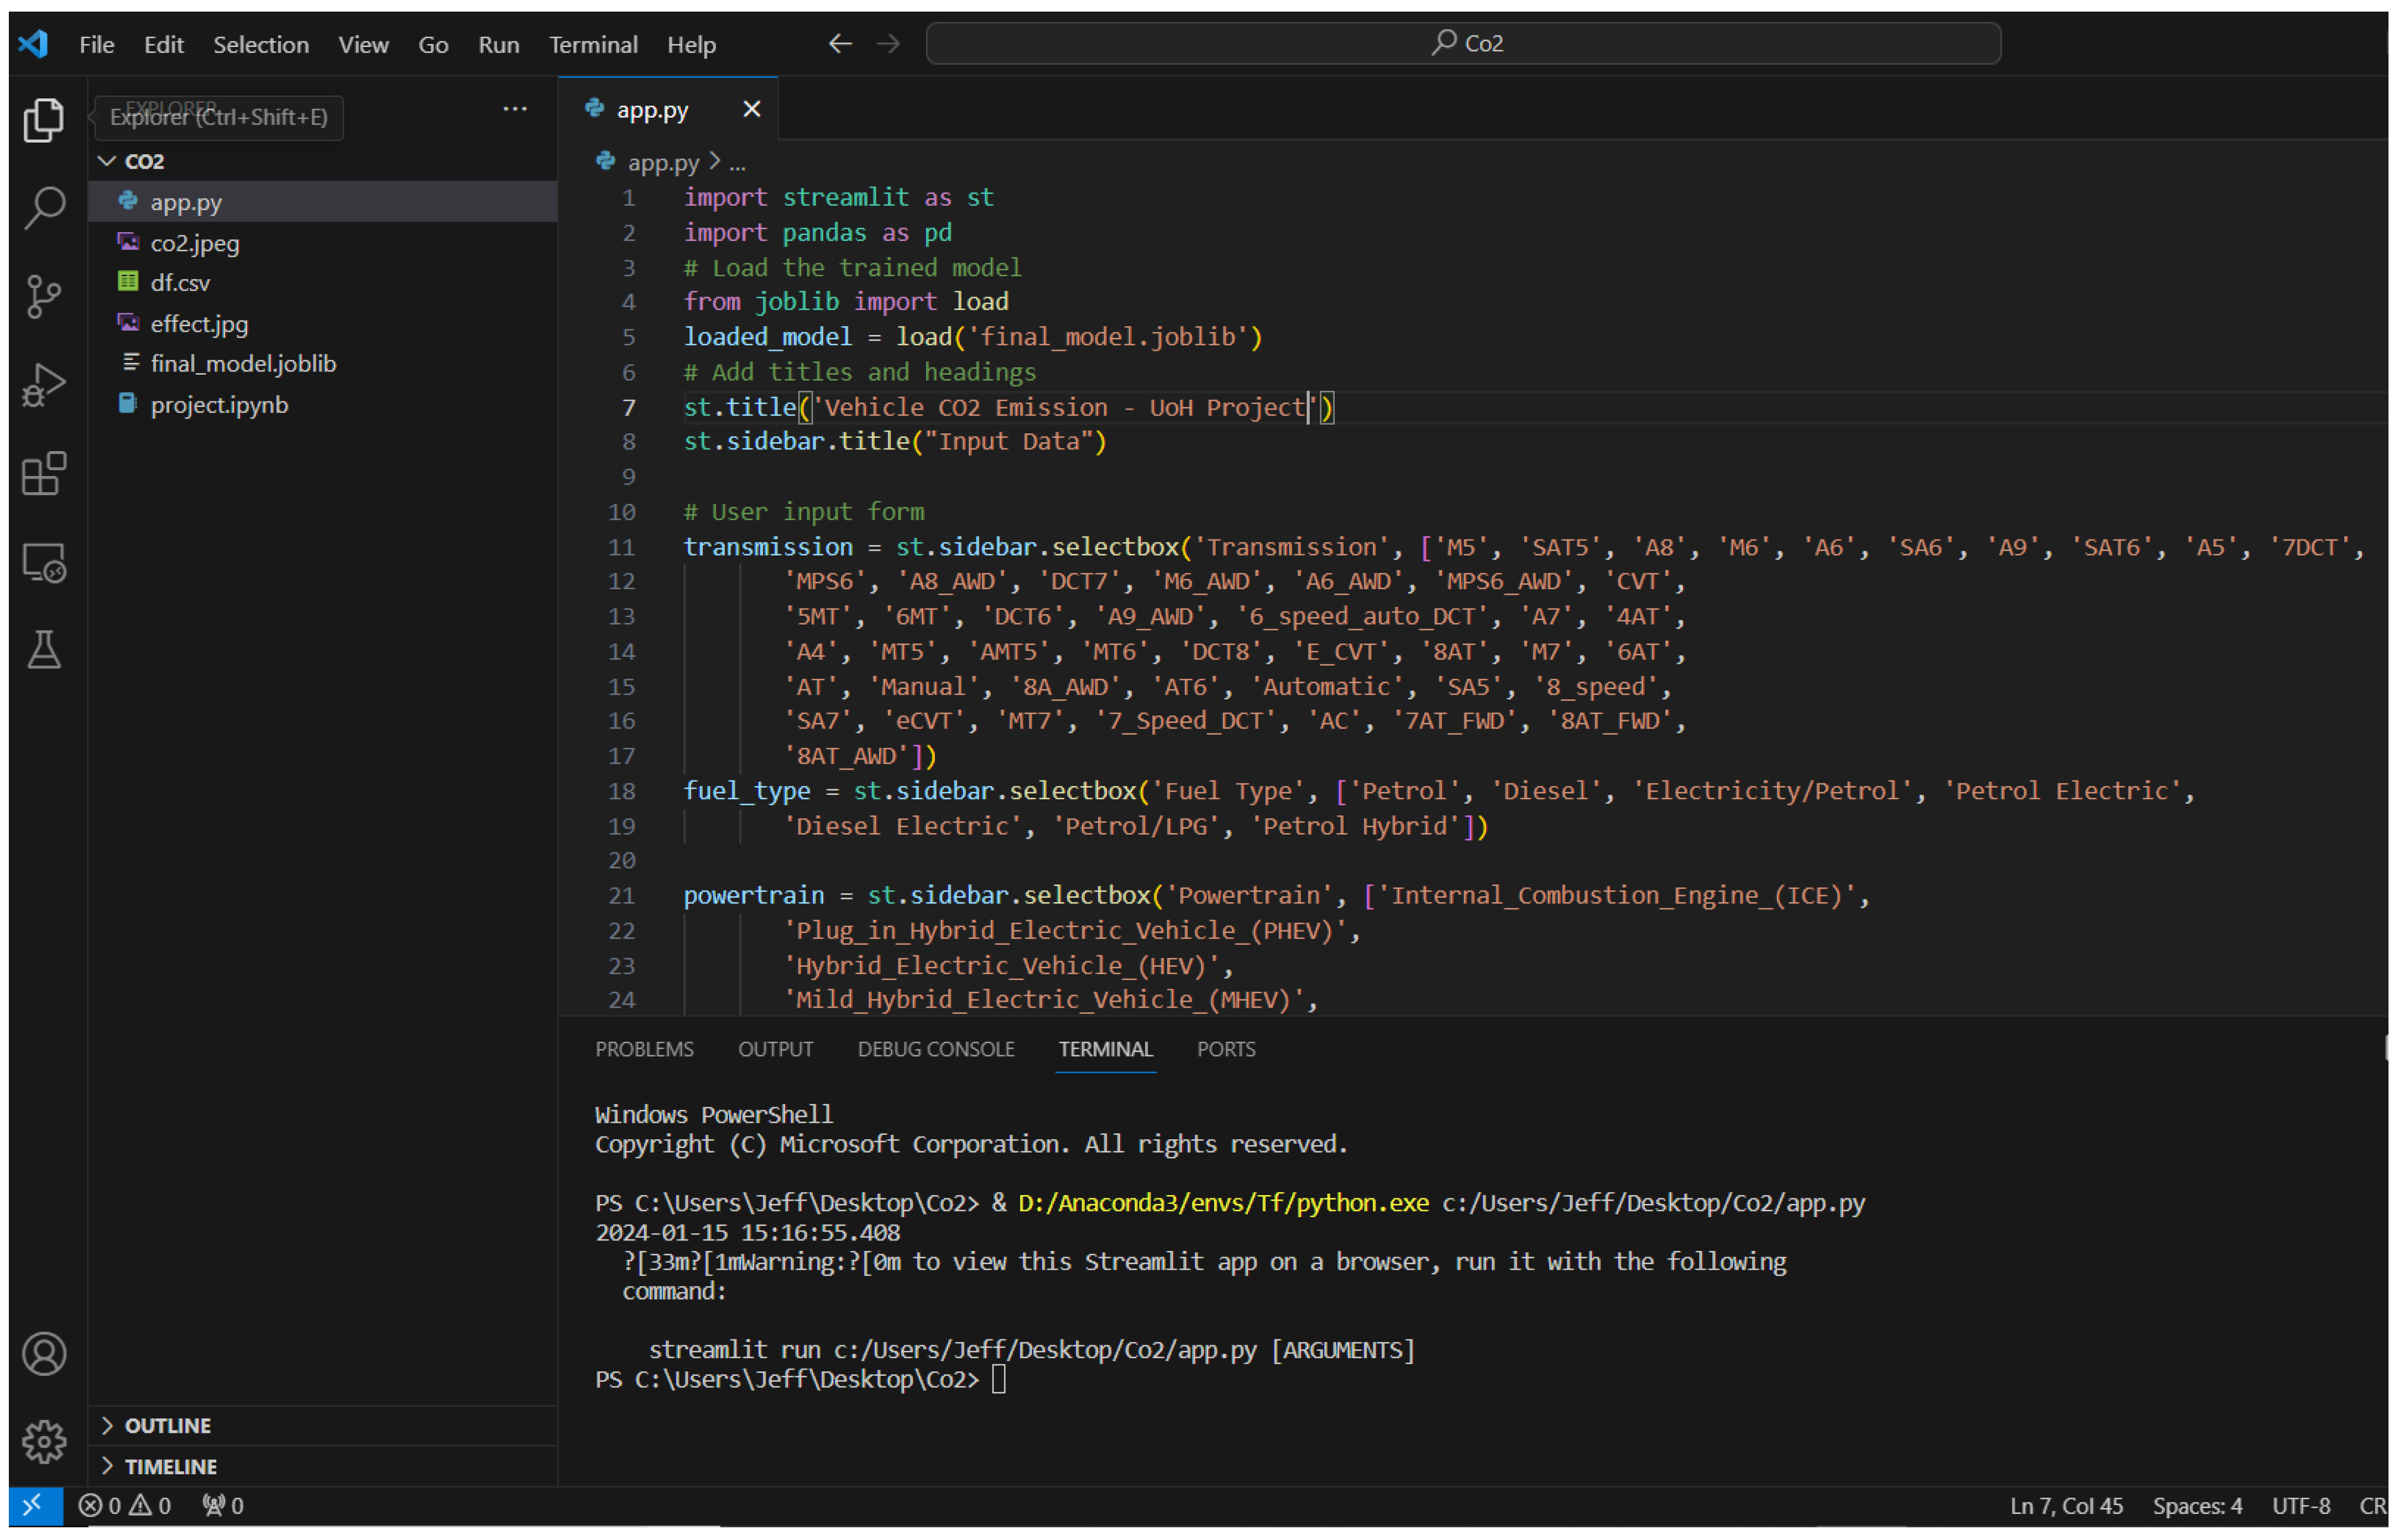This screenshot has height=1540, width=2399.
Task: Select the Terminal panel tab
Action: 1106,1049
